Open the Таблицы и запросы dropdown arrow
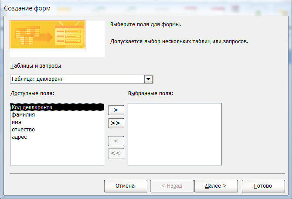The width and height of the screenshot is (292, 199). (148, 79)
